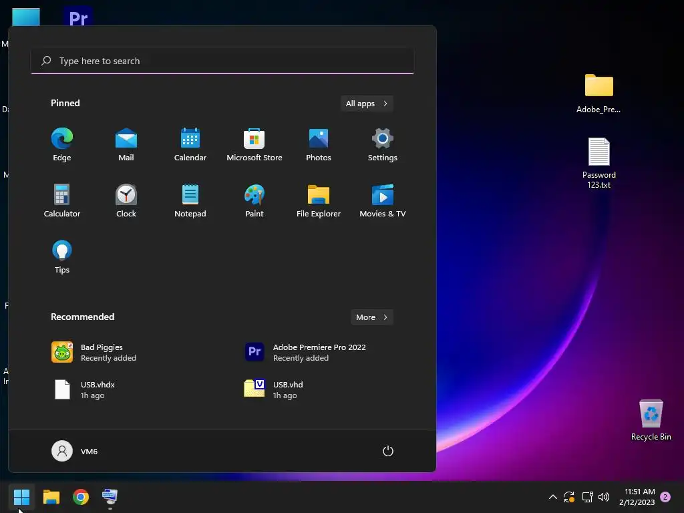Open the clock showing 11:51 AM
This screenshot has height=513, width=684.
point(637,497)
